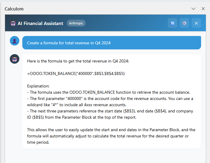Click the line mentioning start date ($B$3)

point(110,111)
